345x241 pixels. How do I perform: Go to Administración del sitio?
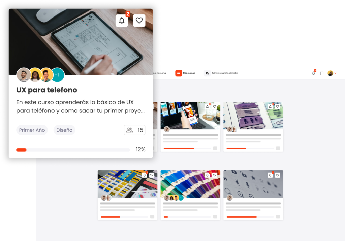221,73
